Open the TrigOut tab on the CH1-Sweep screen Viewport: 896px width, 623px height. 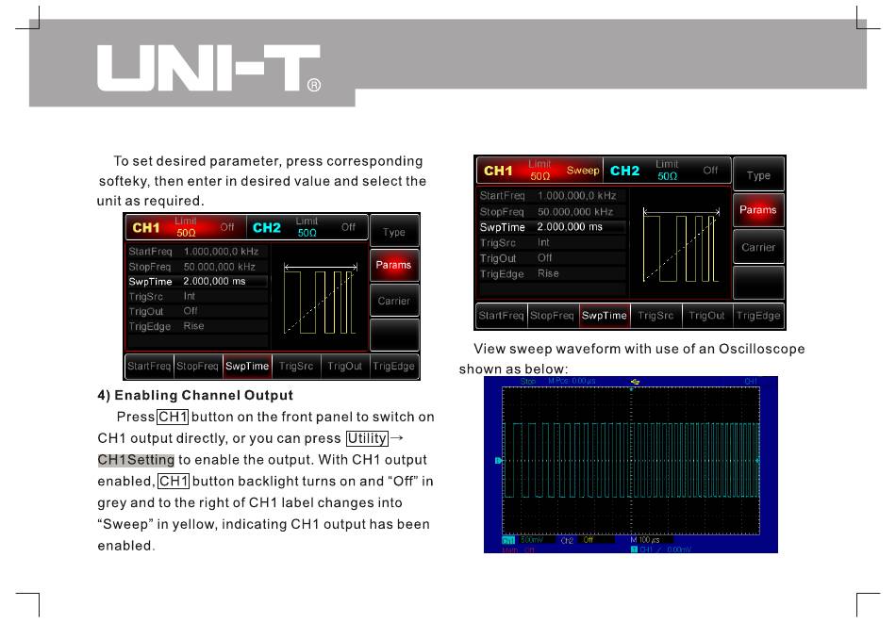[706, 315]
